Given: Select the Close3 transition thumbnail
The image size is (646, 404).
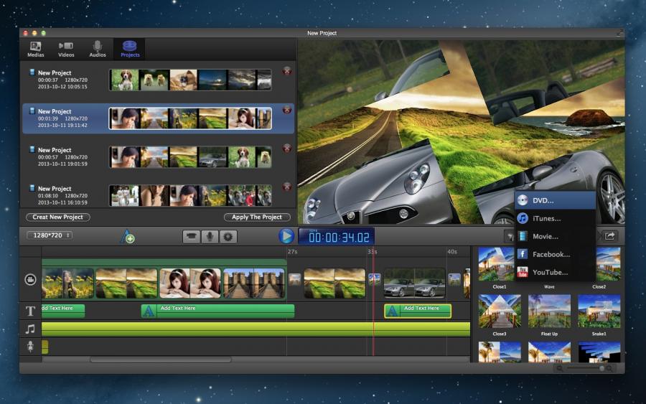Looking at the screenshot, I should (500, 311).
